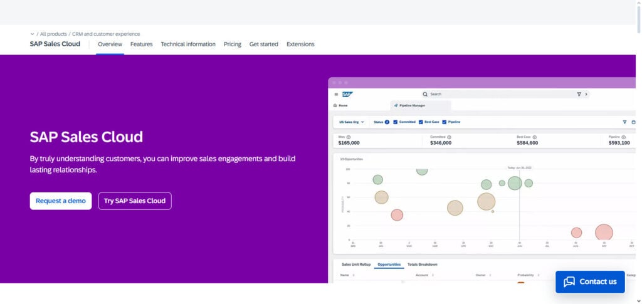The height and width of the screenshot is (304, 642).
Task: Click into the demo app Search field
Action: click(x=506, y=94)
